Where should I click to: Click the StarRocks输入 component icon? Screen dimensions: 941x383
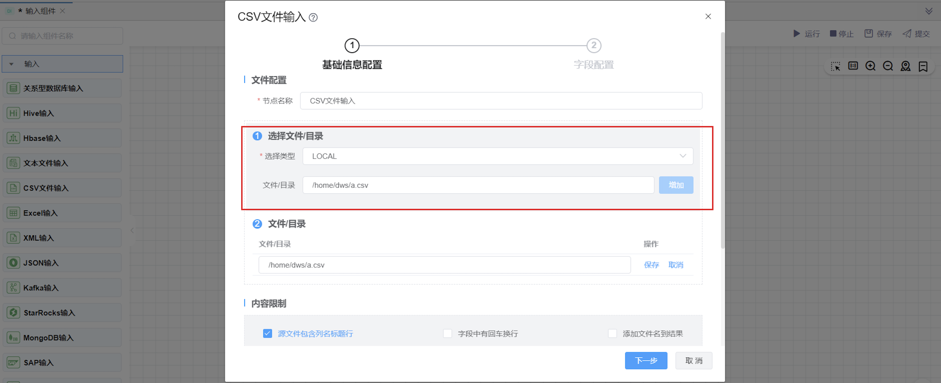(x=13, y=312)
